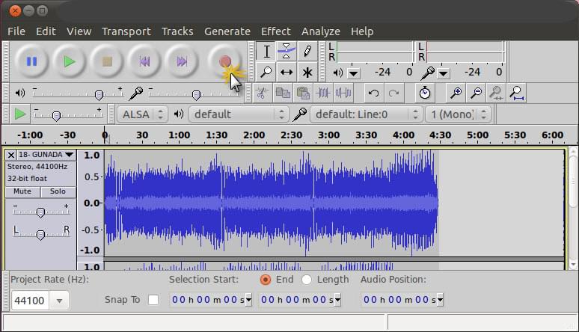Select the Multi-Tool asterisk icon
This screenshot has width=579, height=332.
(x=307, y=73)
